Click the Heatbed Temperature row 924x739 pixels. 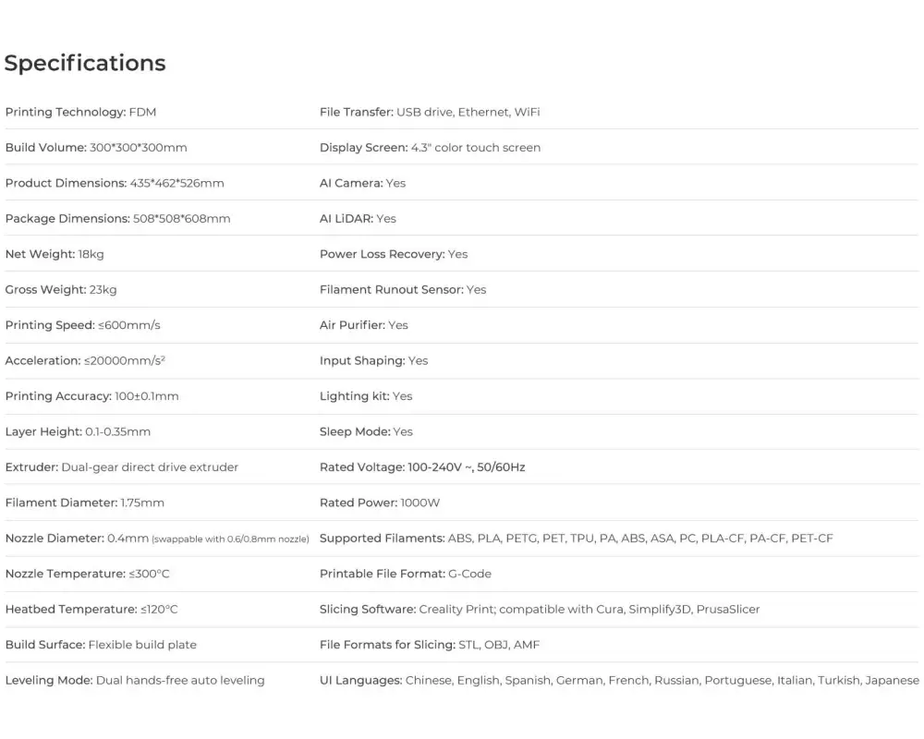click(x=91, y=610)
